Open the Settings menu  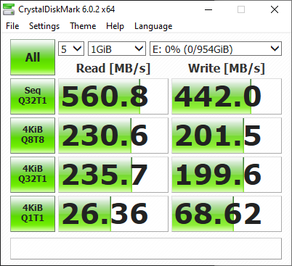[x=44, y=26]
